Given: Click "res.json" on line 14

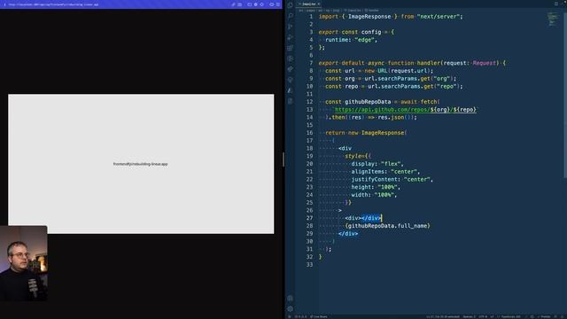Looking at the screenshot, I should [391, 118].
